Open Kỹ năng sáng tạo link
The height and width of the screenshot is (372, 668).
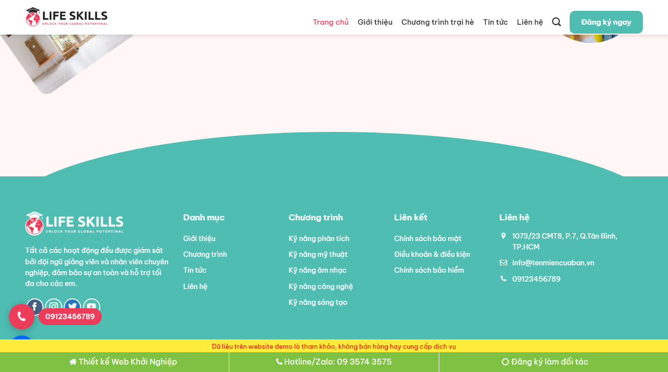pos(318,302)
